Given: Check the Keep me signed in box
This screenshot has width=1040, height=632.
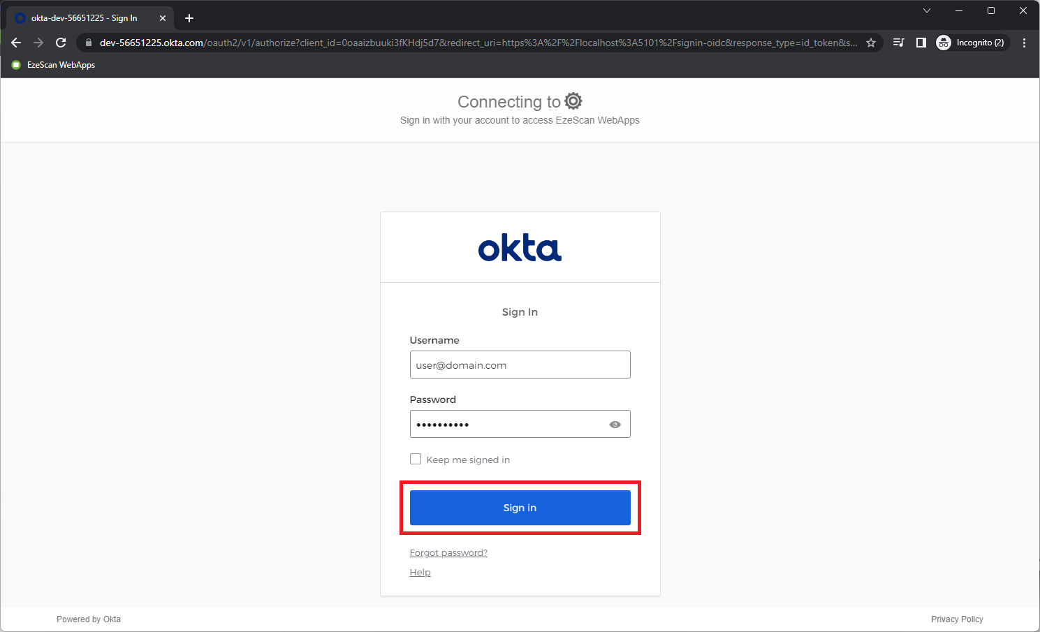Looking at the screenshot, I should coord(416,459).
